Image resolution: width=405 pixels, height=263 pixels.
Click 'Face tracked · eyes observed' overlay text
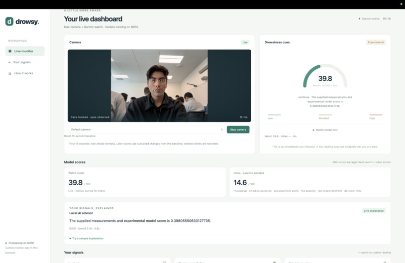tap(90, 117)
